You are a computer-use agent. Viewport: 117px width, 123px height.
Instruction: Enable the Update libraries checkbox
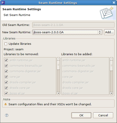pyautogui.click(x=6, y=44)
